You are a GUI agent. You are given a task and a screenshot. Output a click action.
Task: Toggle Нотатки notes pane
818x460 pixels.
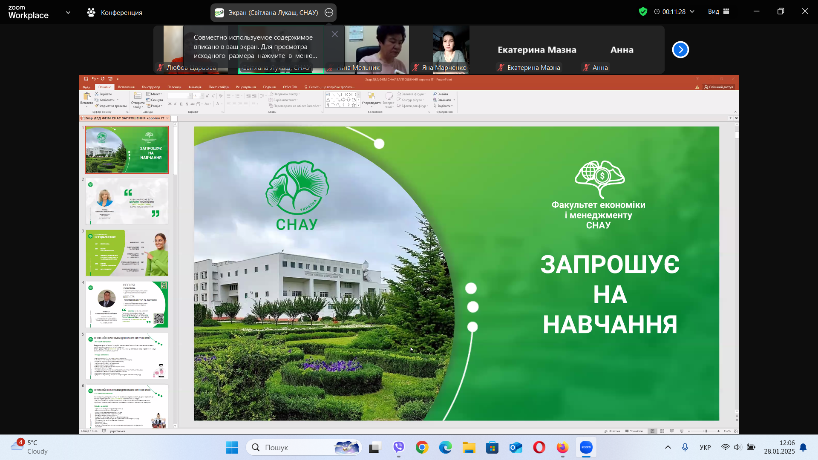(612, 431)
